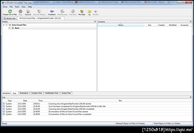Screen dimensions: 194x133
Task: Click info icon of Enumeration completed log entry
Action: pos(4,114)
